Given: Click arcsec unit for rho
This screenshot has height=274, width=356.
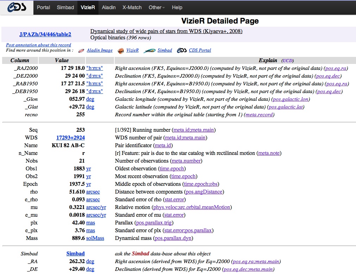Looking at the screenshot, I should coord(93,192).
